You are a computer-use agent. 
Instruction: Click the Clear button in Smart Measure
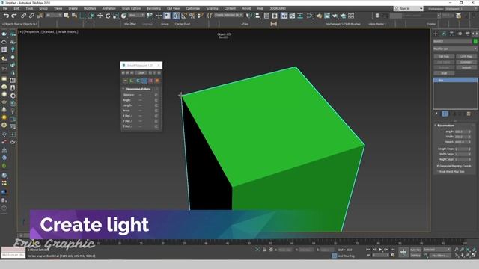(141, 73)
